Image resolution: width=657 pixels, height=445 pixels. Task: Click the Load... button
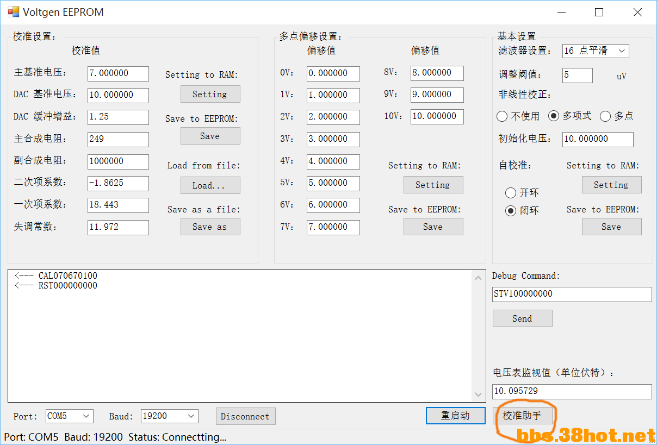pos(210,185)
